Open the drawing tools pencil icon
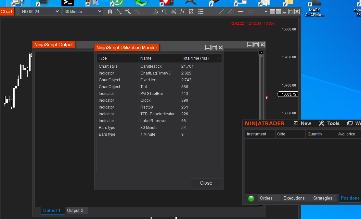Viewport: 361px width, 219px height. coord(119,11)
